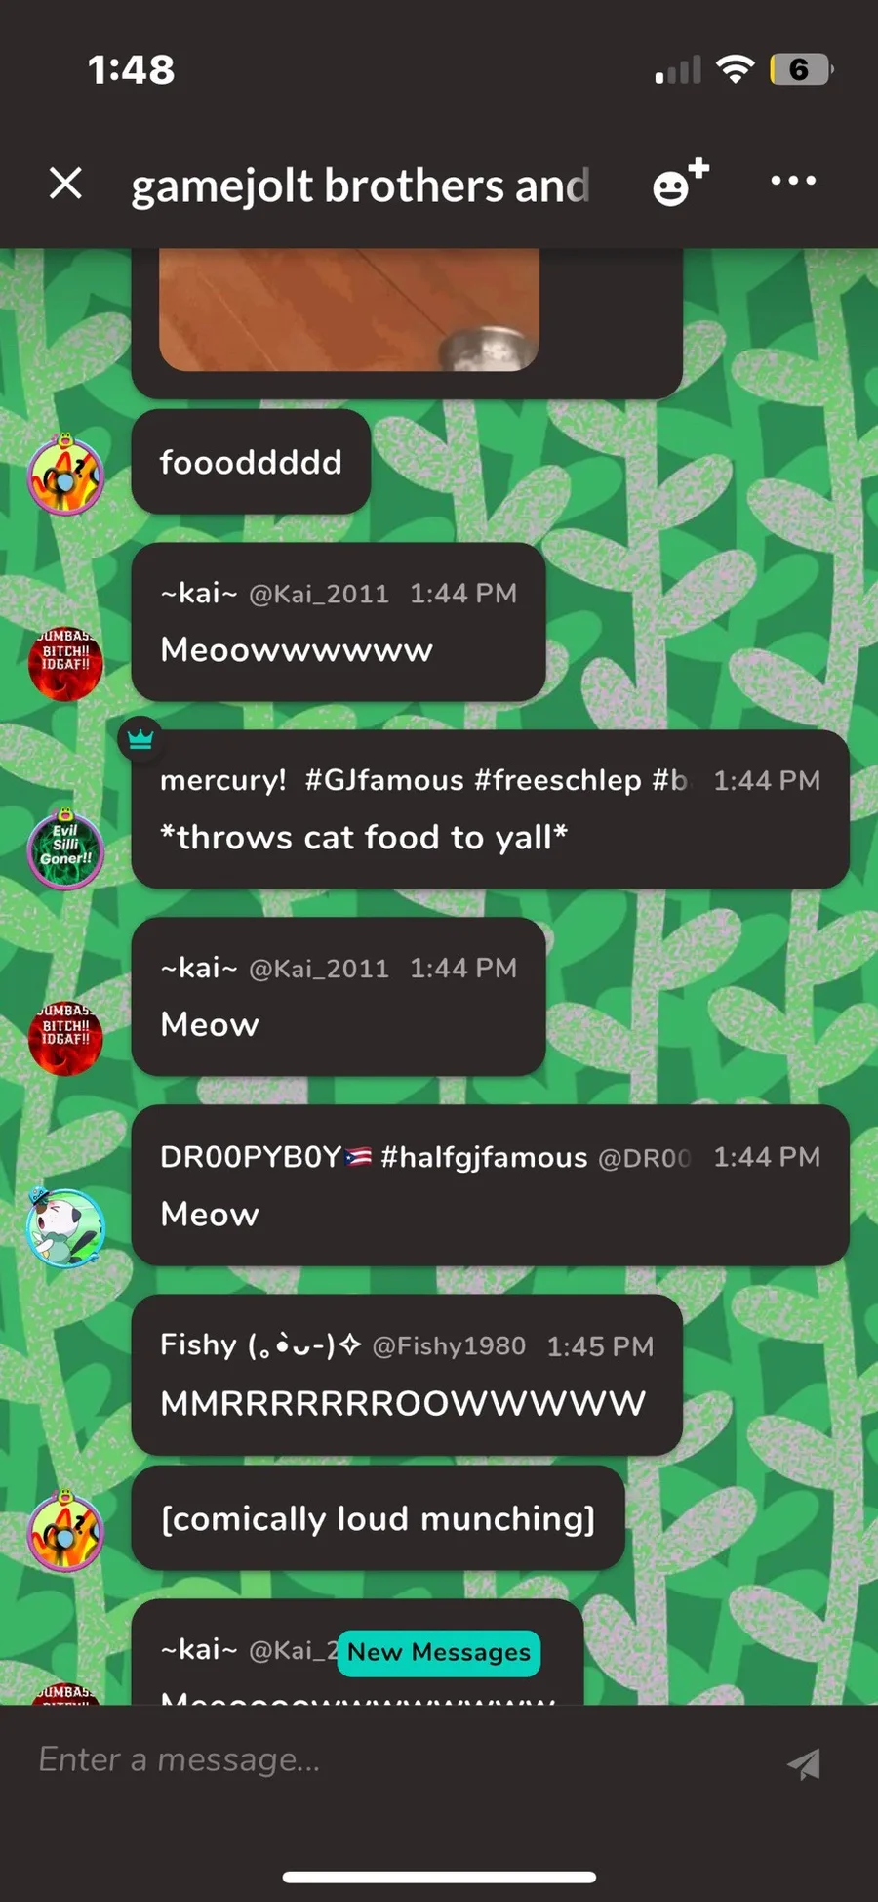Select the 'MMRRRRRRROOWWWWW' message bubble
The width and height of the screenshot is (878, 1902).
tap(407, 1375)
